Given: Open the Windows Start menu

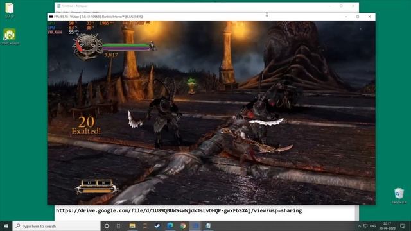Looking at the screenshot, I should 6,226.
